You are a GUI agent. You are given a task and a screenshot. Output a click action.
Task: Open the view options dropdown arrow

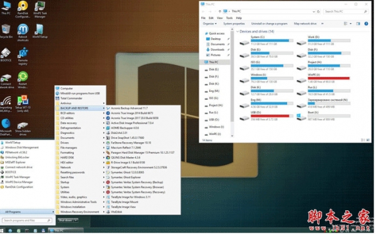coord(351,24)
